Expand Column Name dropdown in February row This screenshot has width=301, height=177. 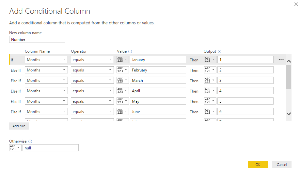(46, 70)
